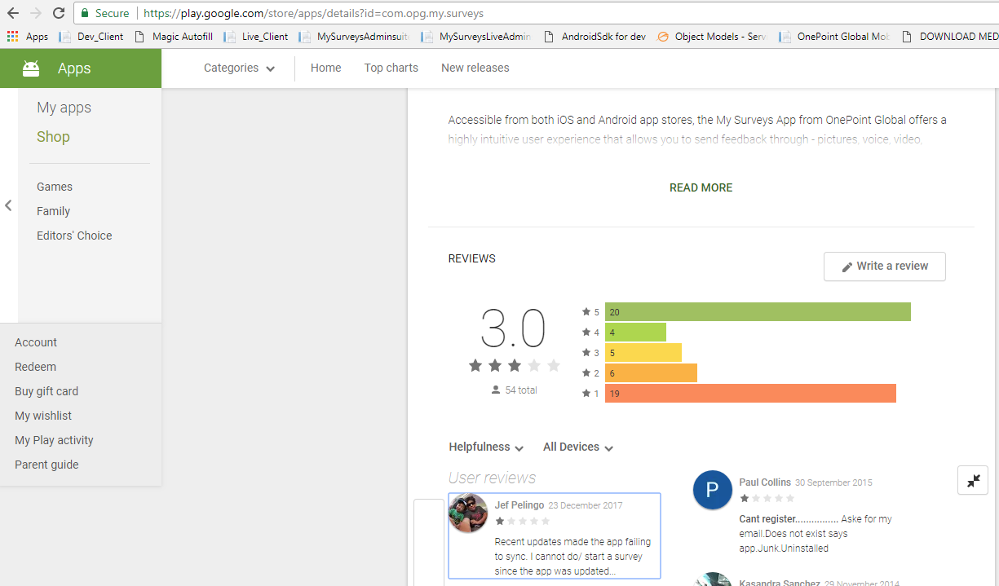Open Family category in sidebar
The height and width of the screenshot is (586, 999).
[53, 211]
